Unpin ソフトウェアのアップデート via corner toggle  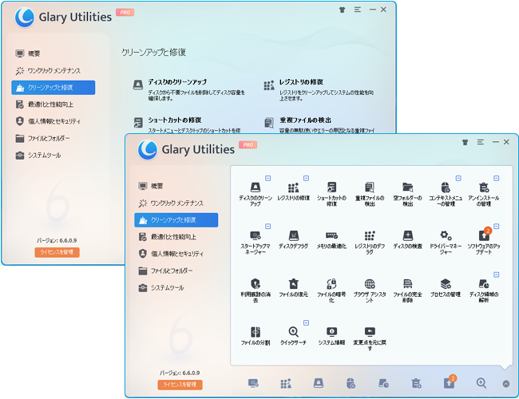click(x=497, y=227)
